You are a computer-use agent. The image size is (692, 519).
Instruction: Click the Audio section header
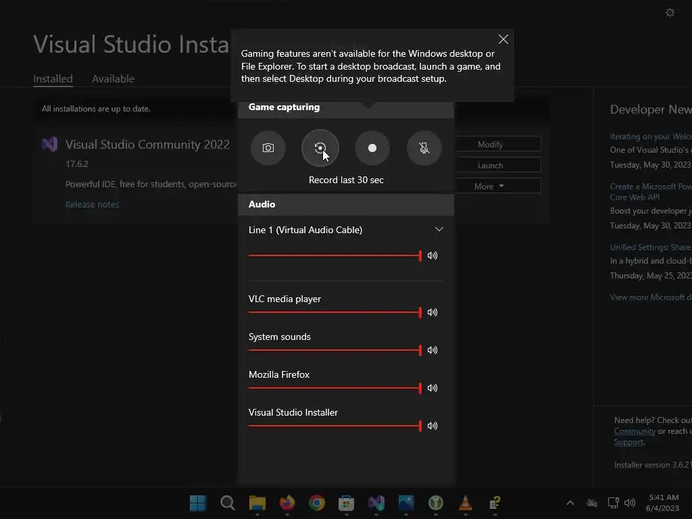[346, 204]
